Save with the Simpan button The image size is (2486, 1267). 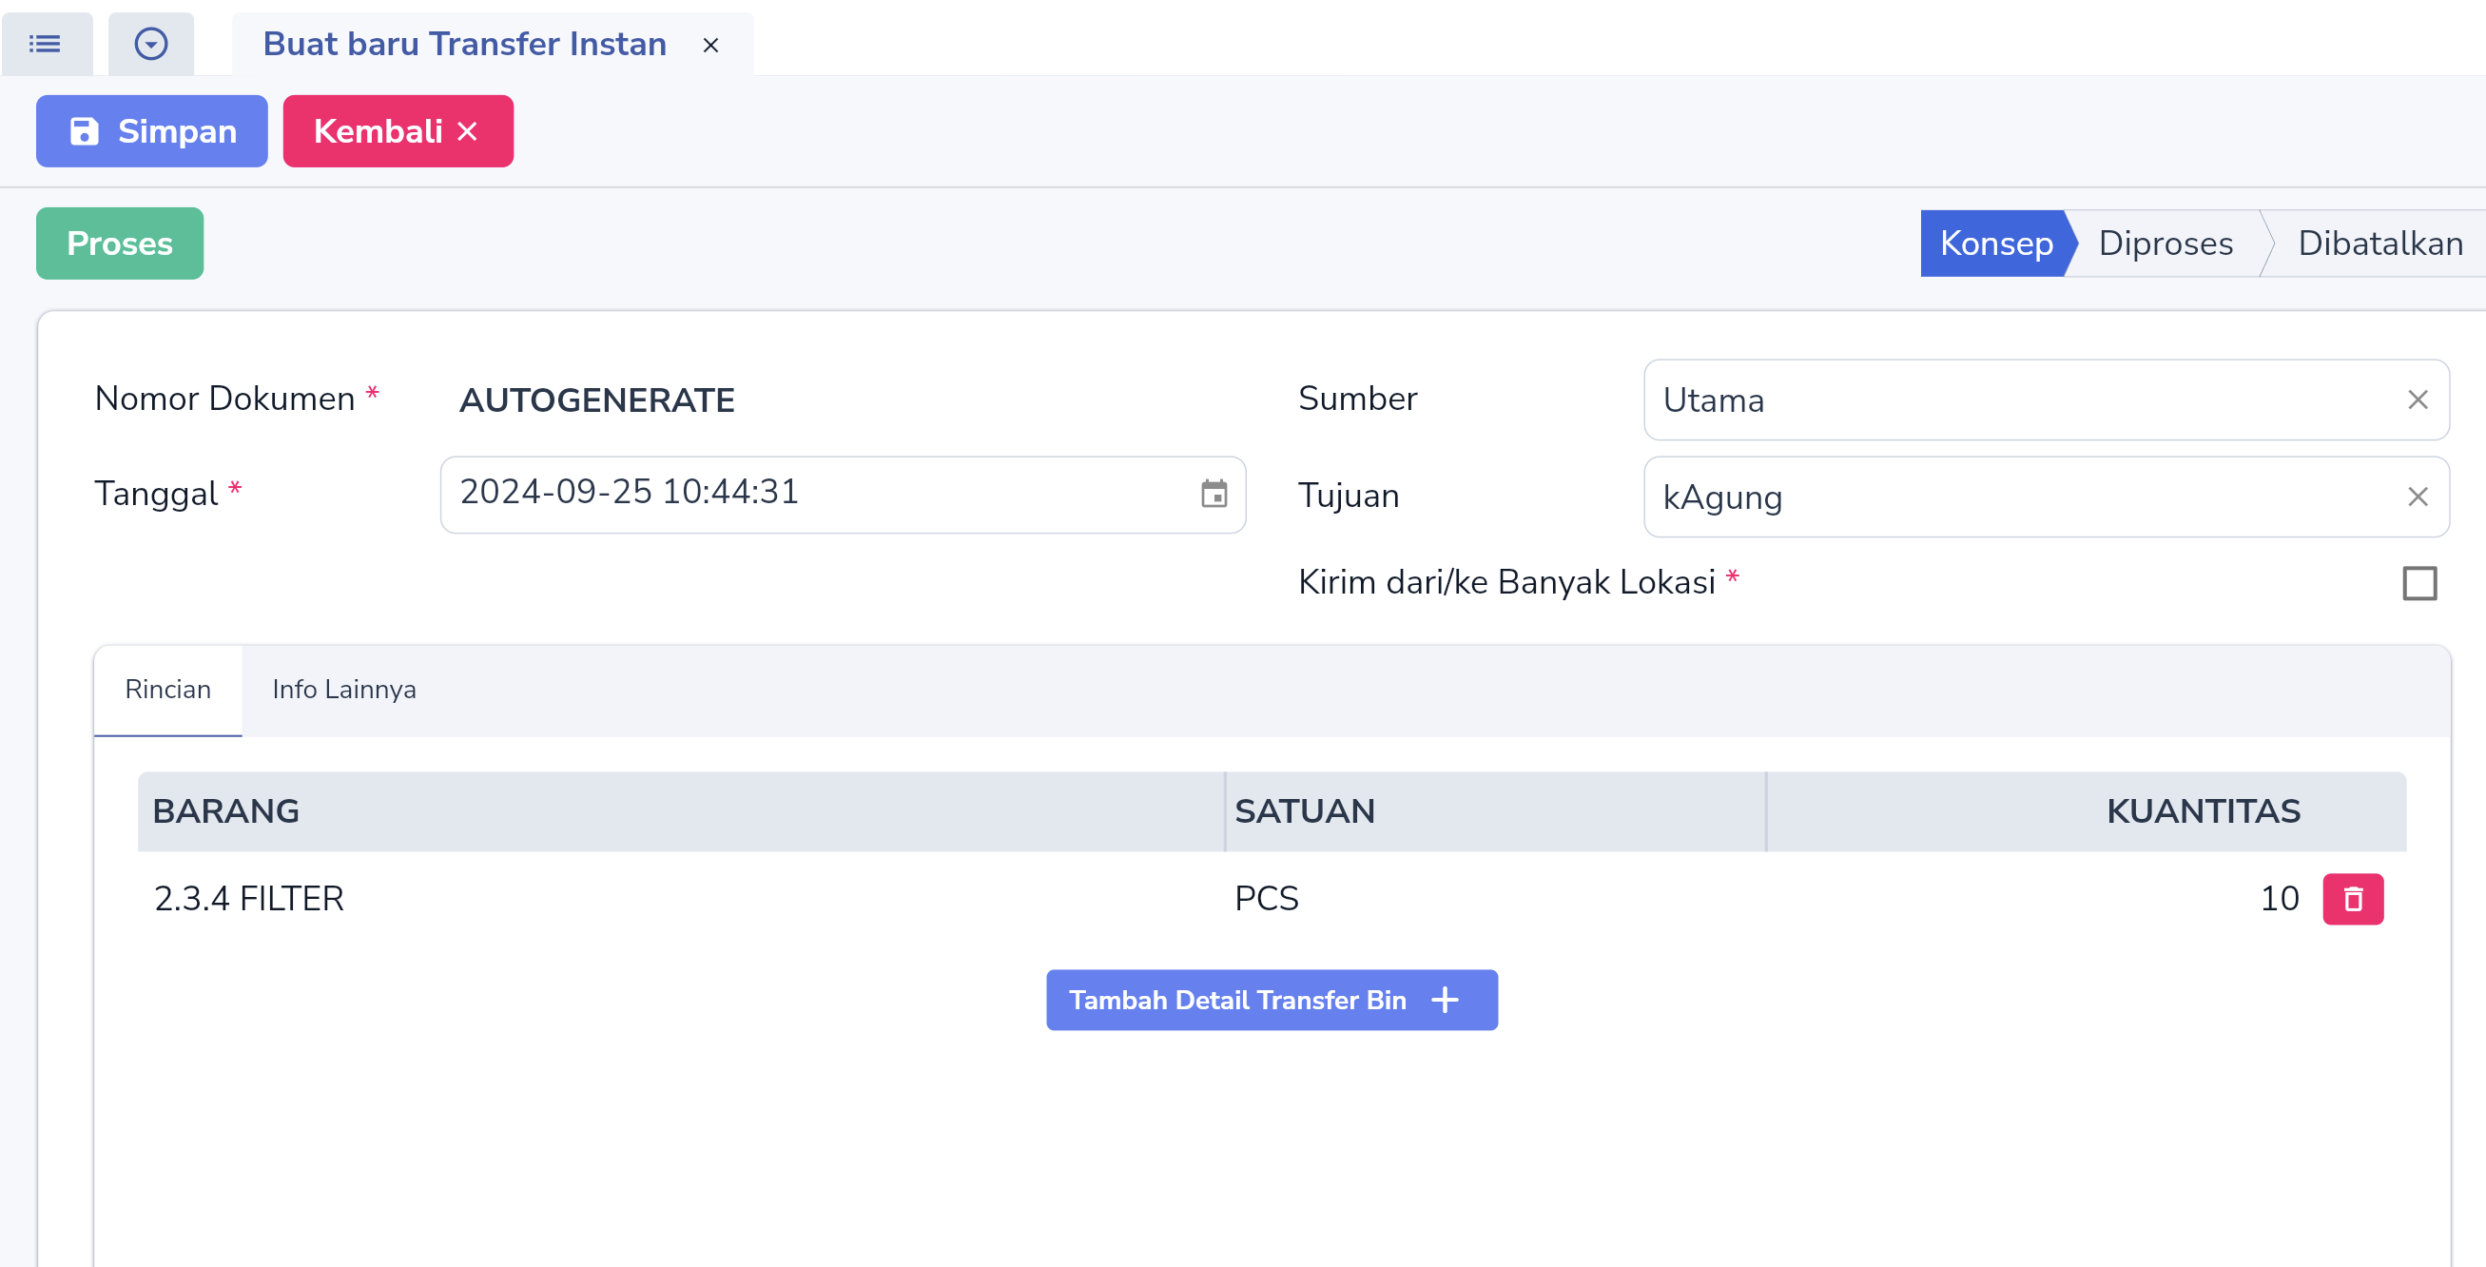[x=151, y=131]
